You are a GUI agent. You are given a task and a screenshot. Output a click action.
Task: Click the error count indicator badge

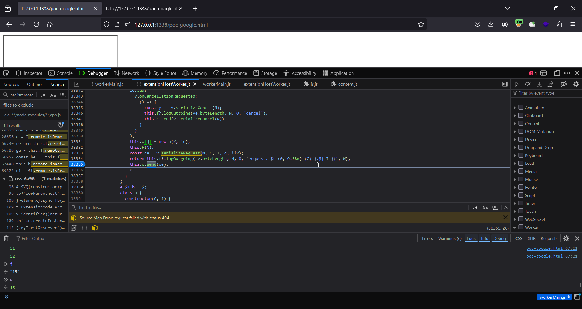[x=533, y=73]
